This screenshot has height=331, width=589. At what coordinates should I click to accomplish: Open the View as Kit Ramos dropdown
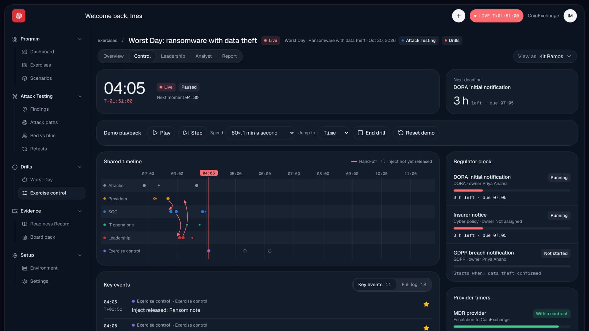point(545,56)
